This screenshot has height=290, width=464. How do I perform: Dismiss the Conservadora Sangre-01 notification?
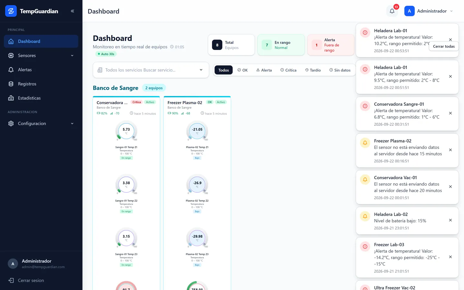[x=450, y=113]
